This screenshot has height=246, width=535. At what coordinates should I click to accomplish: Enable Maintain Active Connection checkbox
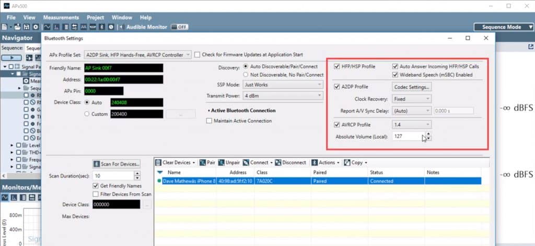coord(210,121)
